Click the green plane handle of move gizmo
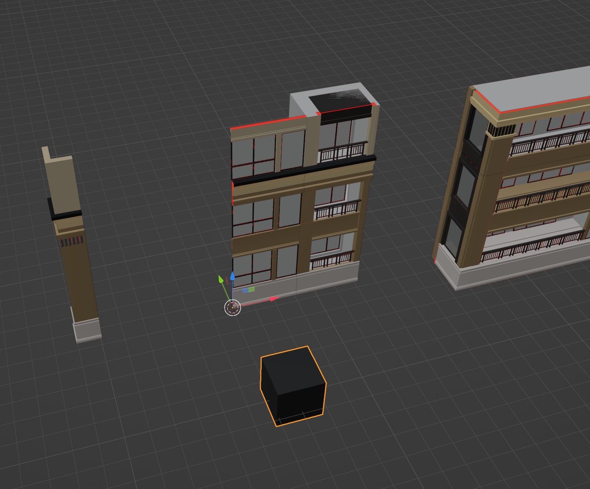590x489 pixels. [251, 289]
